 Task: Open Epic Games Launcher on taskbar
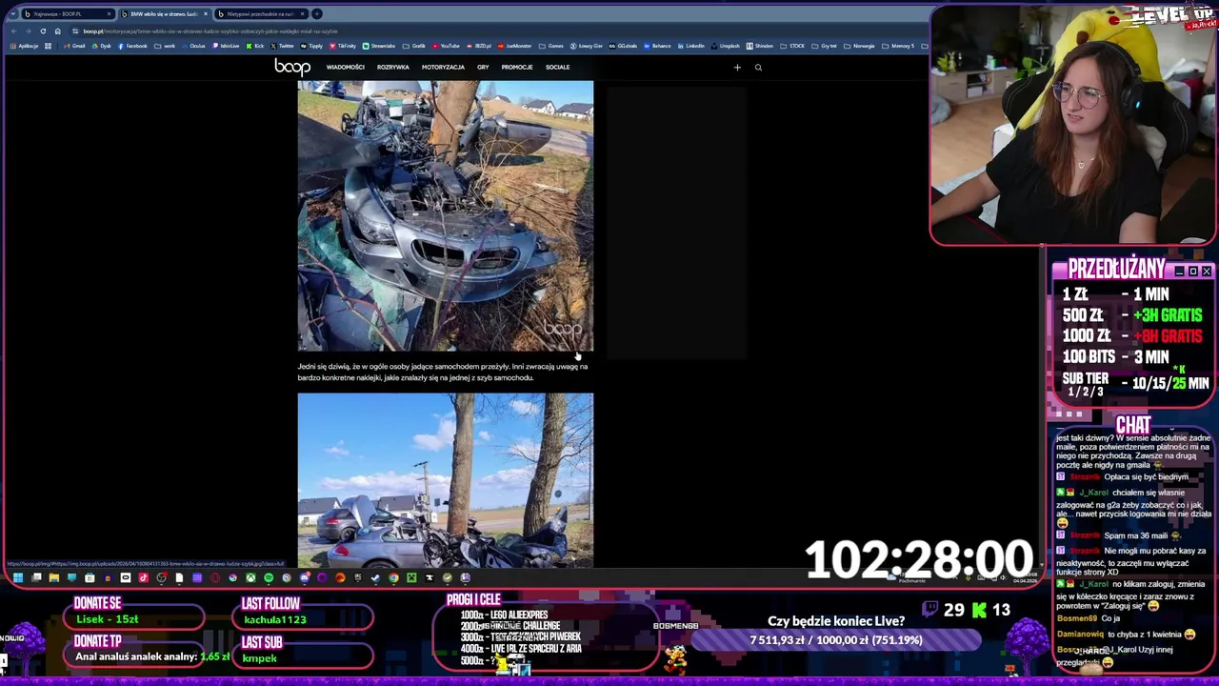[x=358, y=577]
